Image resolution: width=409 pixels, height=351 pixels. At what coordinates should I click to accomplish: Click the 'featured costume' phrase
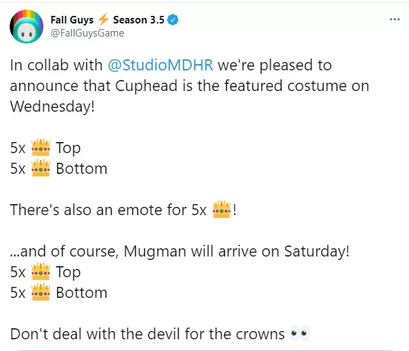[x=285, y=86]
